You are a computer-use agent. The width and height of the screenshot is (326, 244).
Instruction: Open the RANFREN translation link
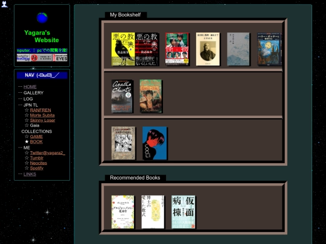(40, 110)
